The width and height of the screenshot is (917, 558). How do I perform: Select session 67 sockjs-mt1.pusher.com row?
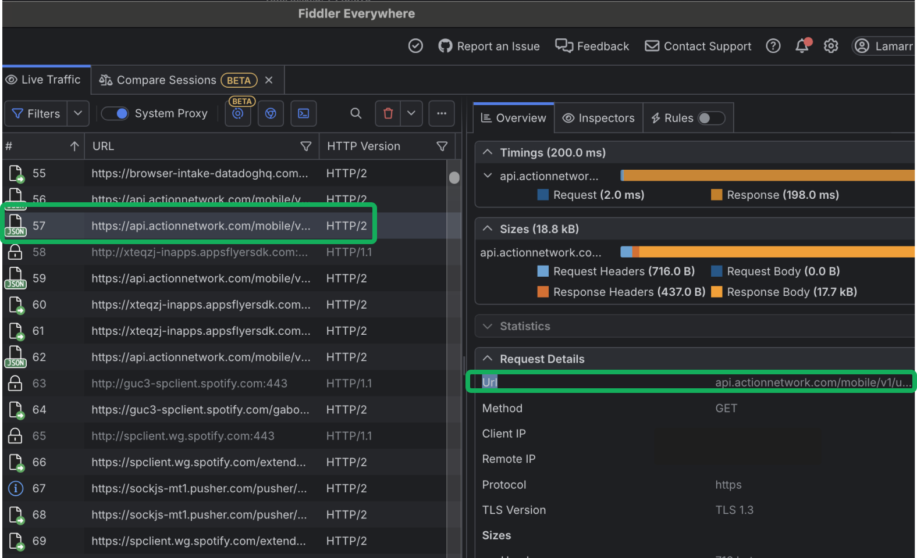point(225,488)
